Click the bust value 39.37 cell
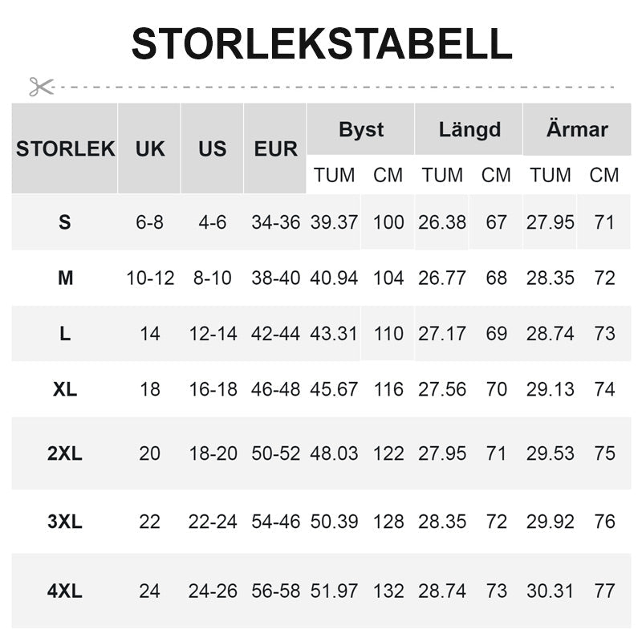This screenshot has width=642, height=642. coord(334,222)
